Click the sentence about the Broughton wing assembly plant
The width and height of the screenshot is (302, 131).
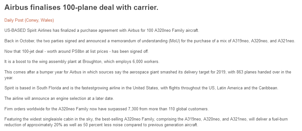[x=82, y=62]
